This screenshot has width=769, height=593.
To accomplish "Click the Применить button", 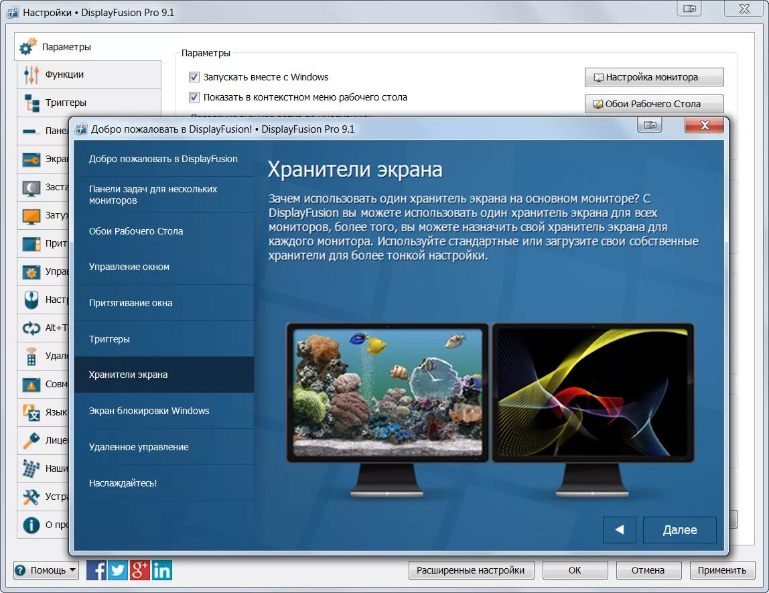I will 722,570.
